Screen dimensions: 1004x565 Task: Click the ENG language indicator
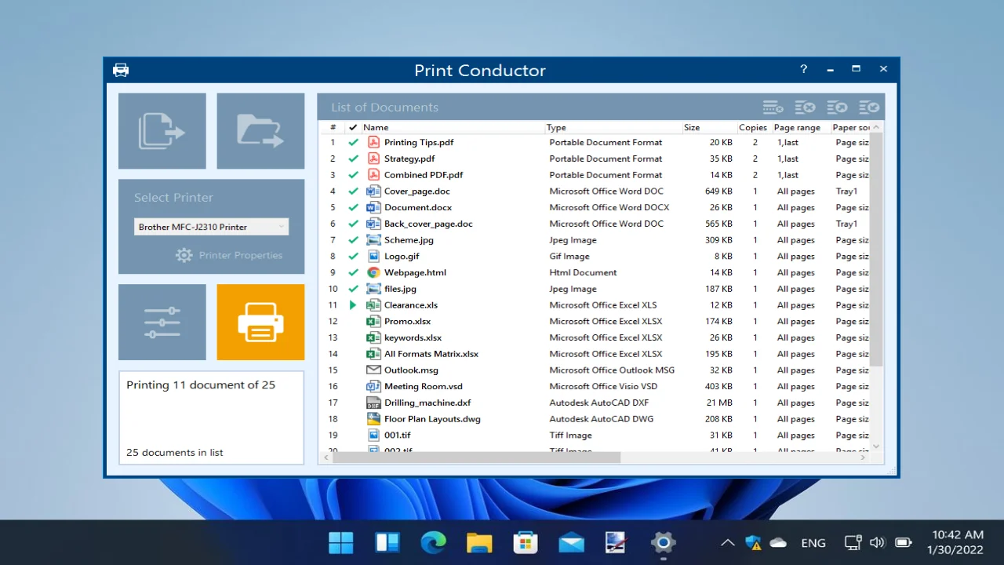pyautogui.click(x=813, y=542)
